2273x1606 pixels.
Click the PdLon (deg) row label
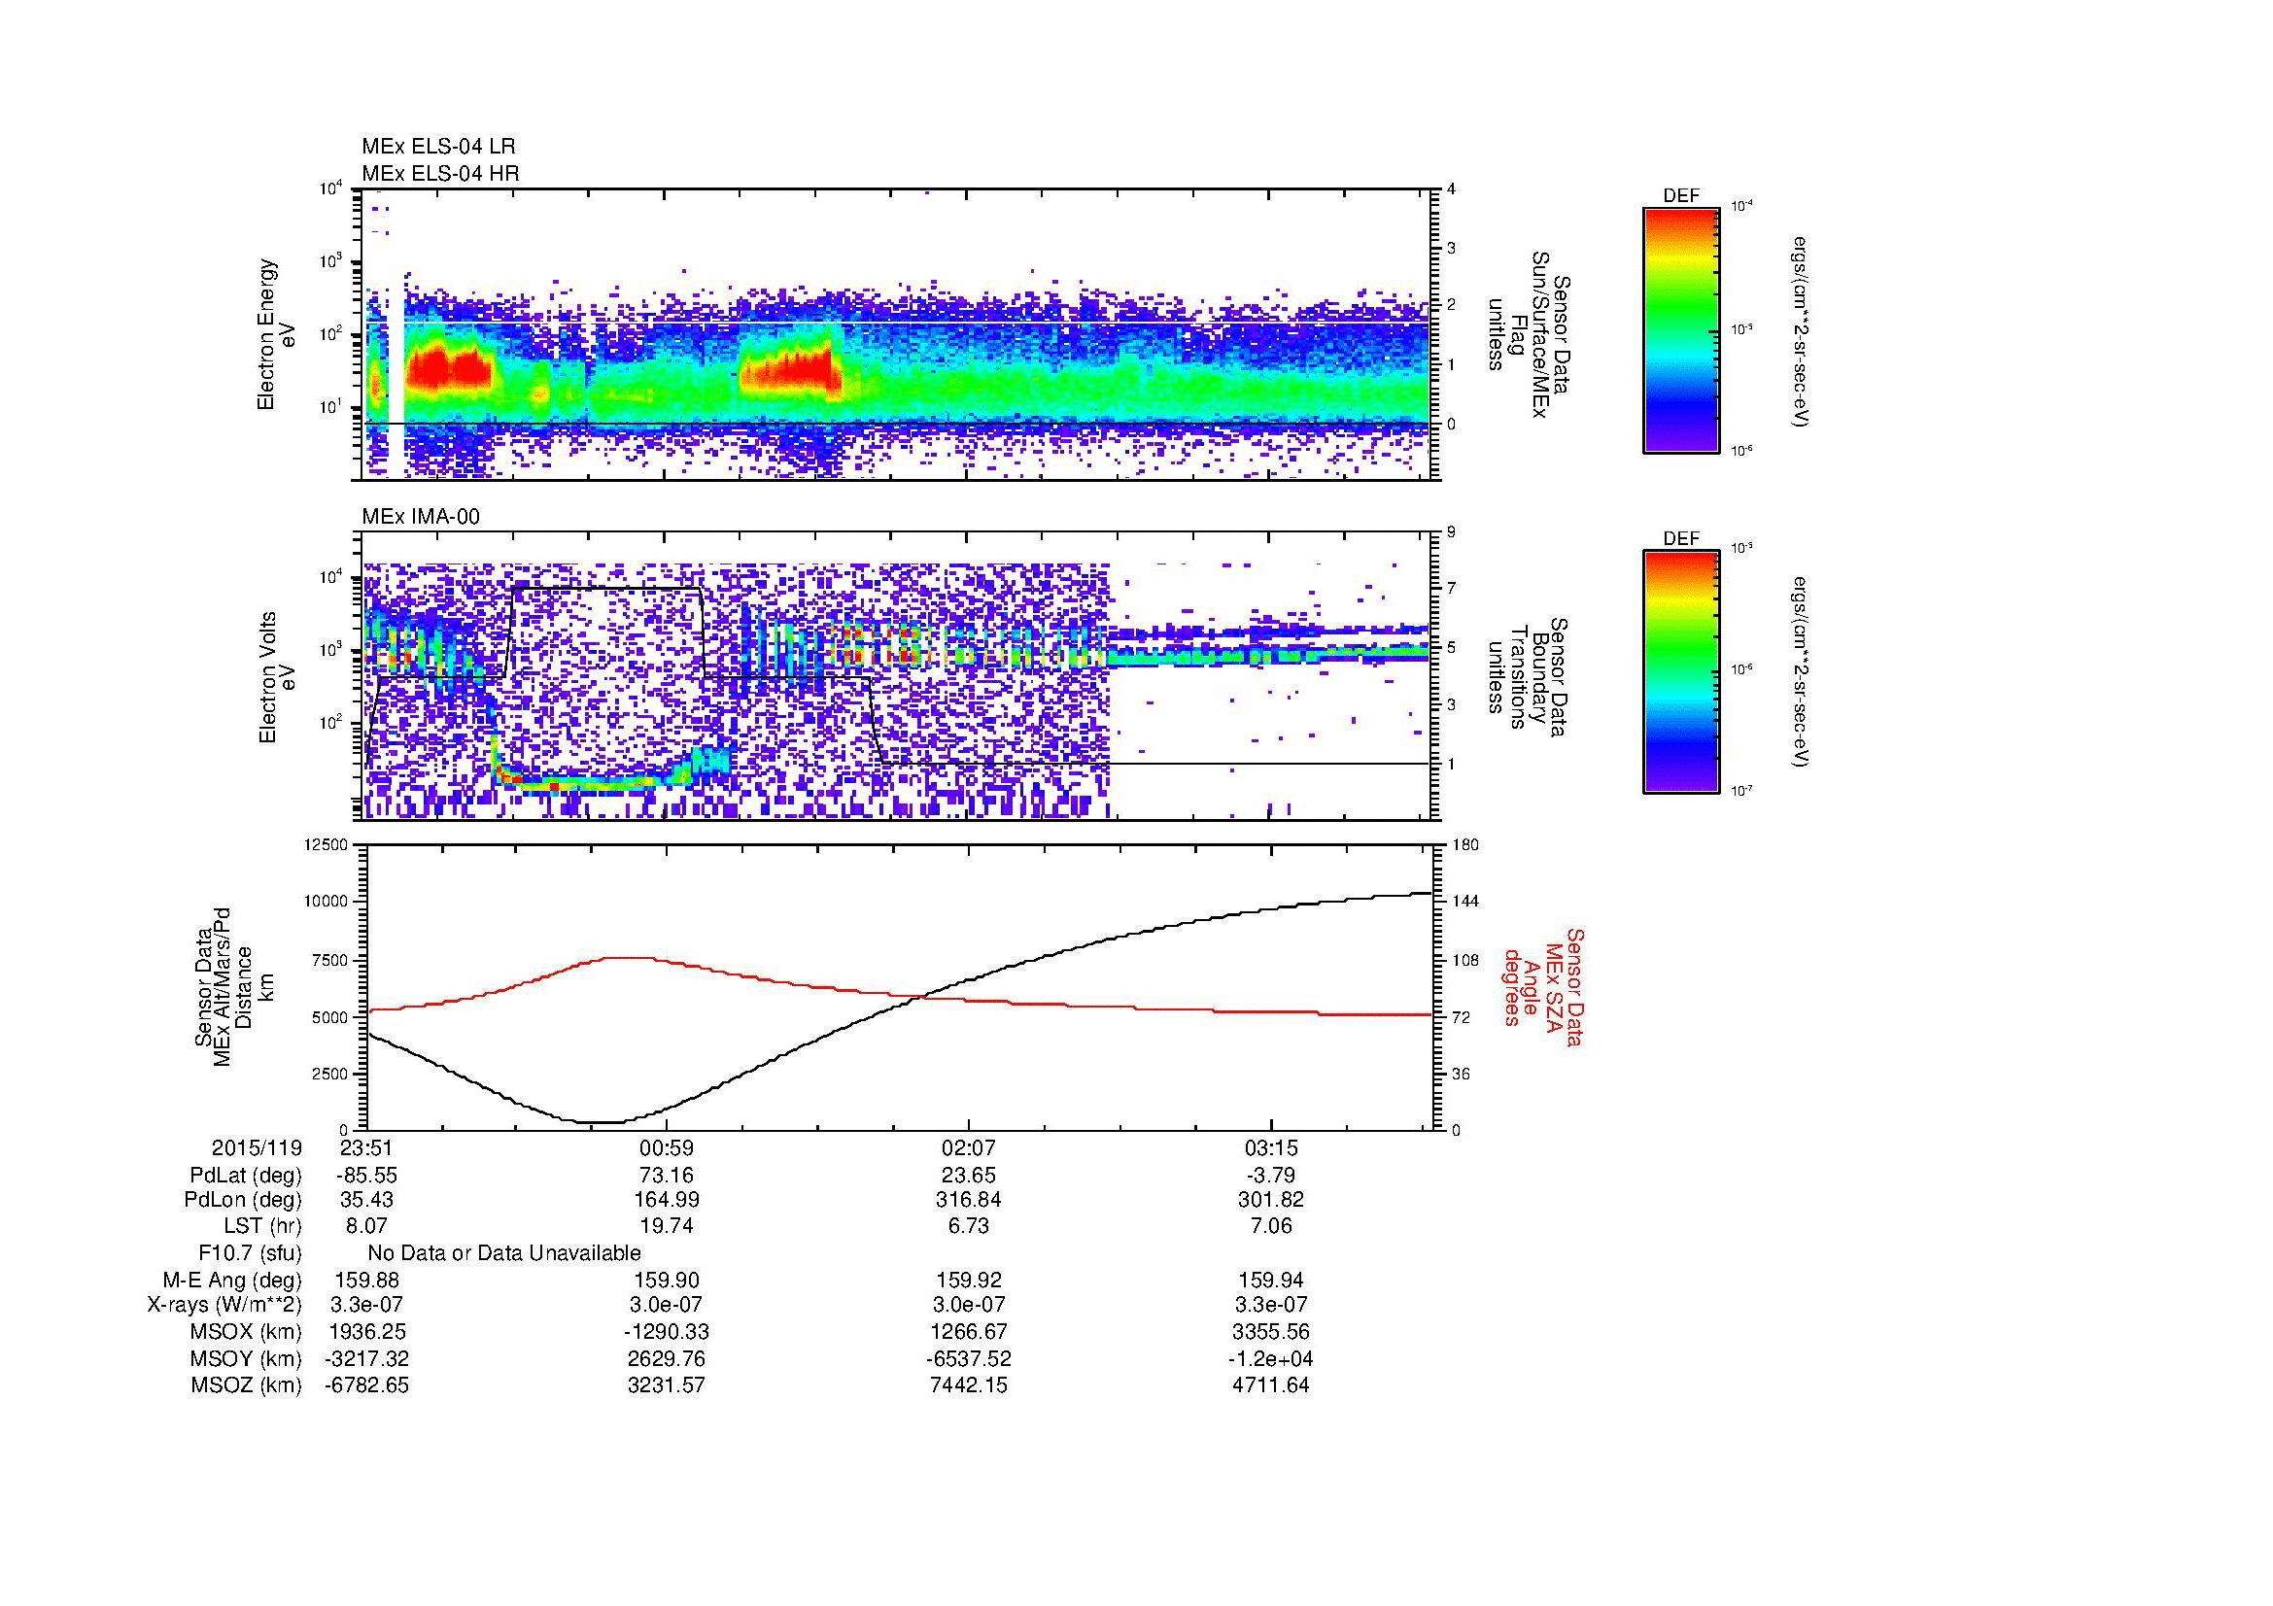[x=243, y=1200]
